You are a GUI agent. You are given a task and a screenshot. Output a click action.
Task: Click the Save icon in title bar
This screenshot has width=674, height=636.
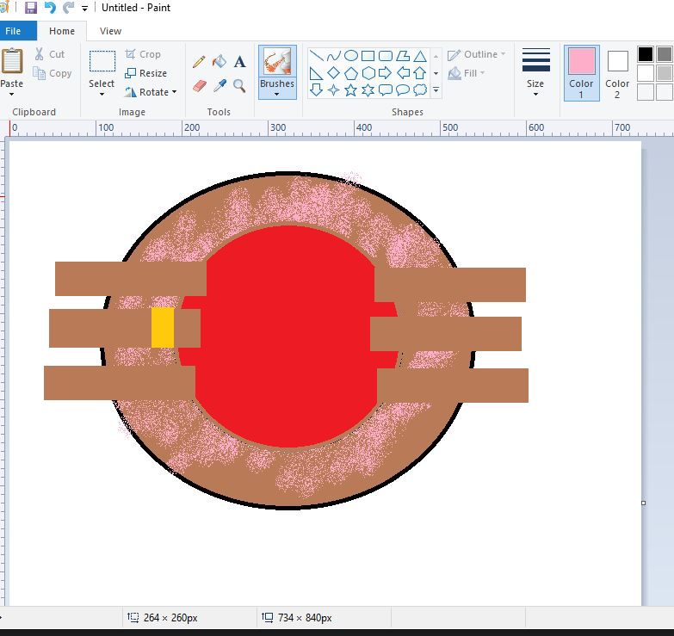(31, 8)
